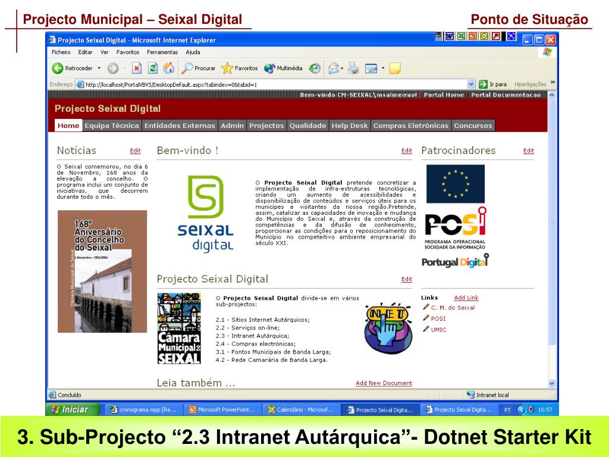The height and width of the screenshot is (457, 609).
Task: Click the page vertical scrollbar thumb
Action: tap(552, 221)
